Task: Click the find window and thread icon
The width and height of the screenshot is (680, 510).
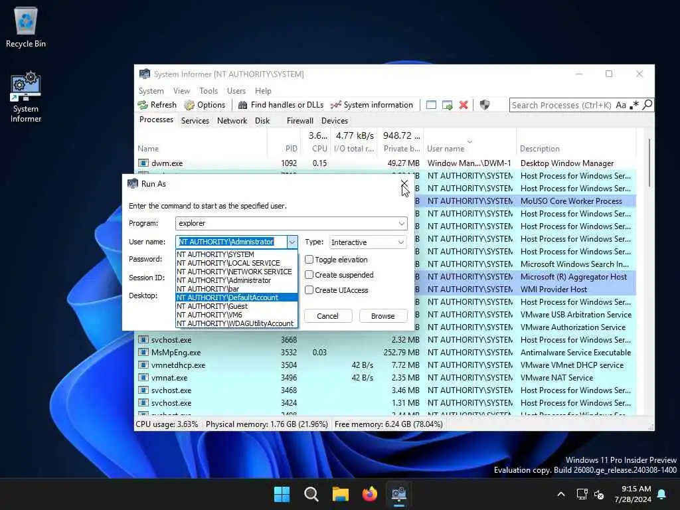Action: tap(447, 105)
